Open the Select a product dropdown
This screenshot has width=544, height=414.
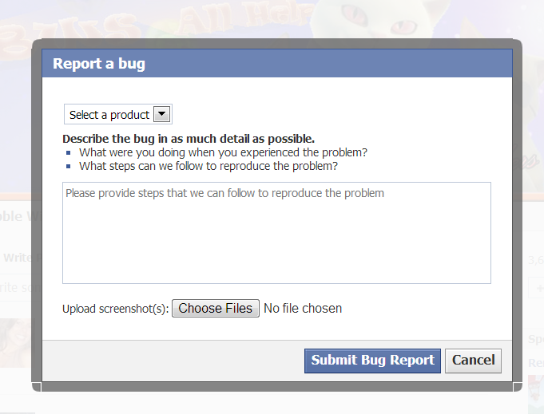click(118, 114)
